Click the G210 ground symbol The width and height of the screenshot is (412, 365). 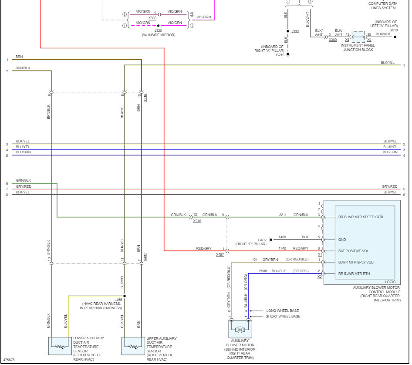[288, 55]
